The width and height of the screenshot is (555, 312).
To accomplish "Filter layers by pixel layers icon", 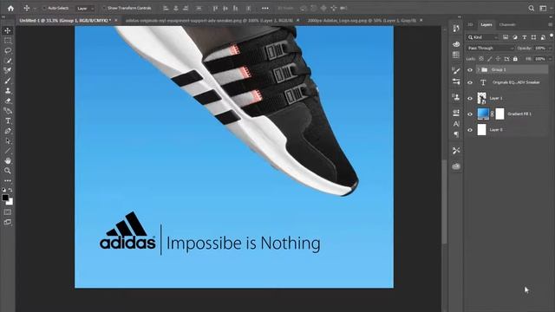I will click(506, 37).
